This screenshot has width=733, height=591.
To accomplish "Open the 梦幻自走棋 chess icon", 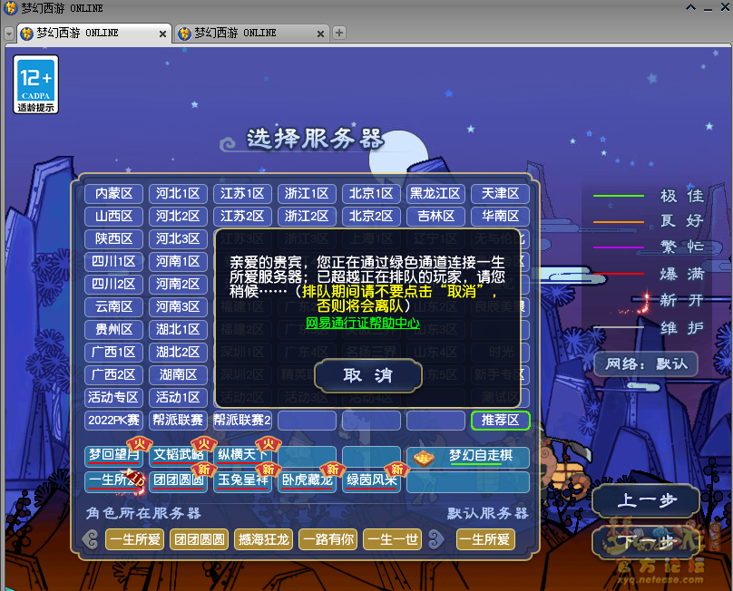I will tap(424, 458).
